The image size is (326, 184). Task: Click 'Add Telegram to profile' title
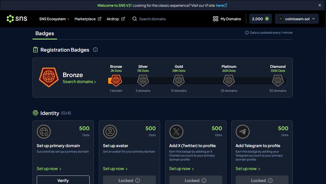point(258,146)
